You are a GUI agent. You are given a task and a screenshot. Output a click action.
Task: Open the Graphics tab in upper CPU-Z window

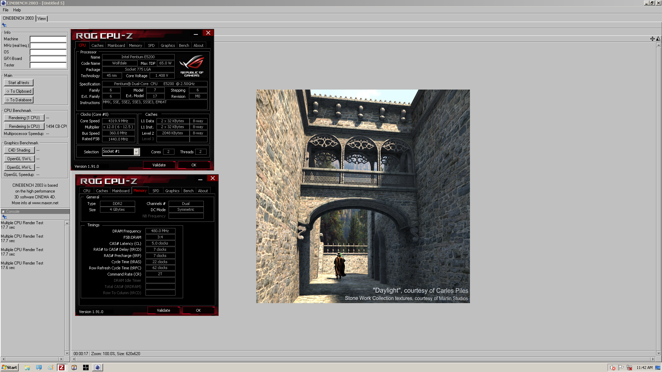tap(168, 45)
